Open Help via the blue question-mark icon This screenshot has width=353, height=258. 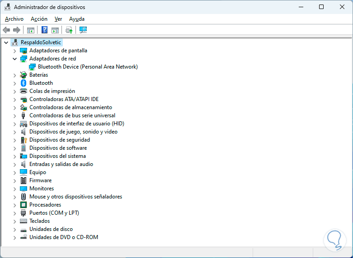pyautogui.click(x=45, y=30)
